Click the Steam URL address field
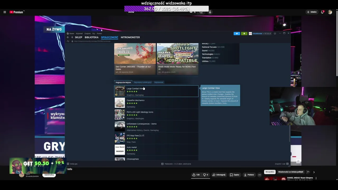The image size is (338, 190). pyautogui.click(x=92, y=41)
